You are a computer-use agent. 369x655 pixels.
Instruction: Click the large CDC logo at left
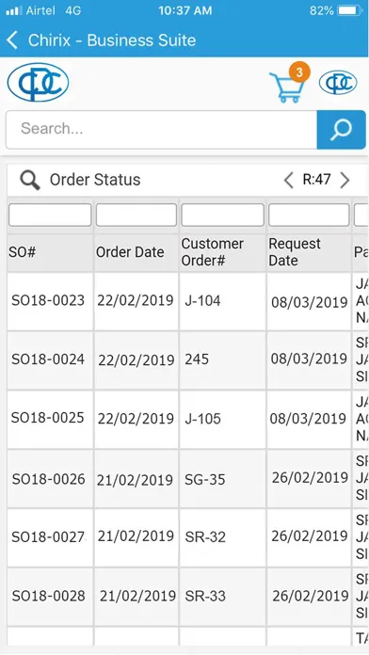pos(38,82)
